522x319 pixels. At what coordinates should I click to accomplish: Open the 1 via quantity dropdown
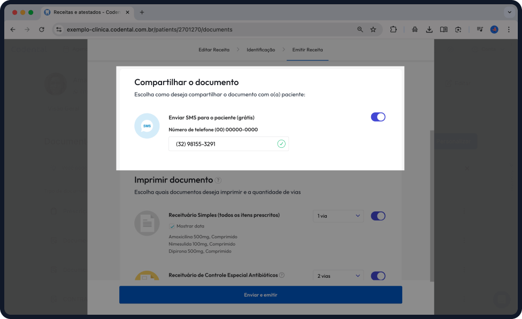[x=338, y=216]
